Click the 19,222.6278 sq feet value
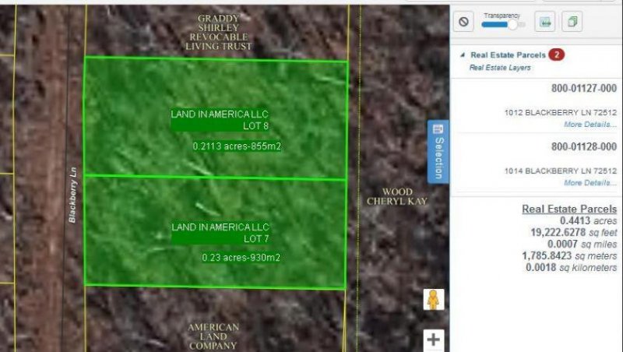This screenshot has width=623, height=352. click(x=574, y=232)
